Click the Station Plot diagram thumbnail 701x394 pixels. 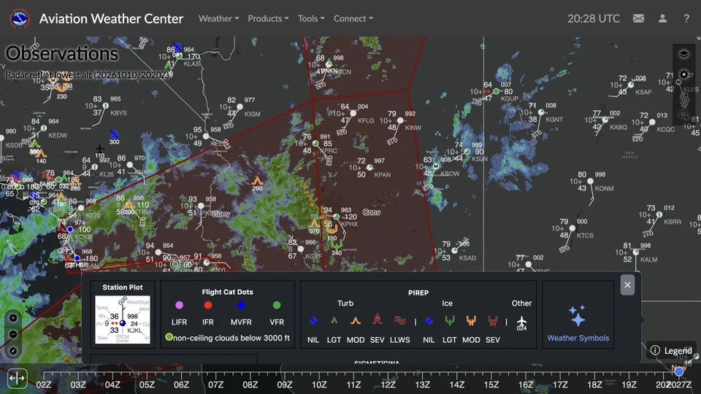click(123, 320)
